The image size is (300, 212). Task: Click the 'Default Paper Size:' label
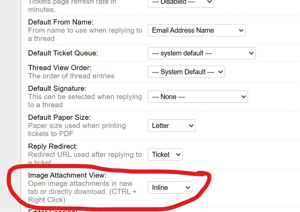[59, 117]
